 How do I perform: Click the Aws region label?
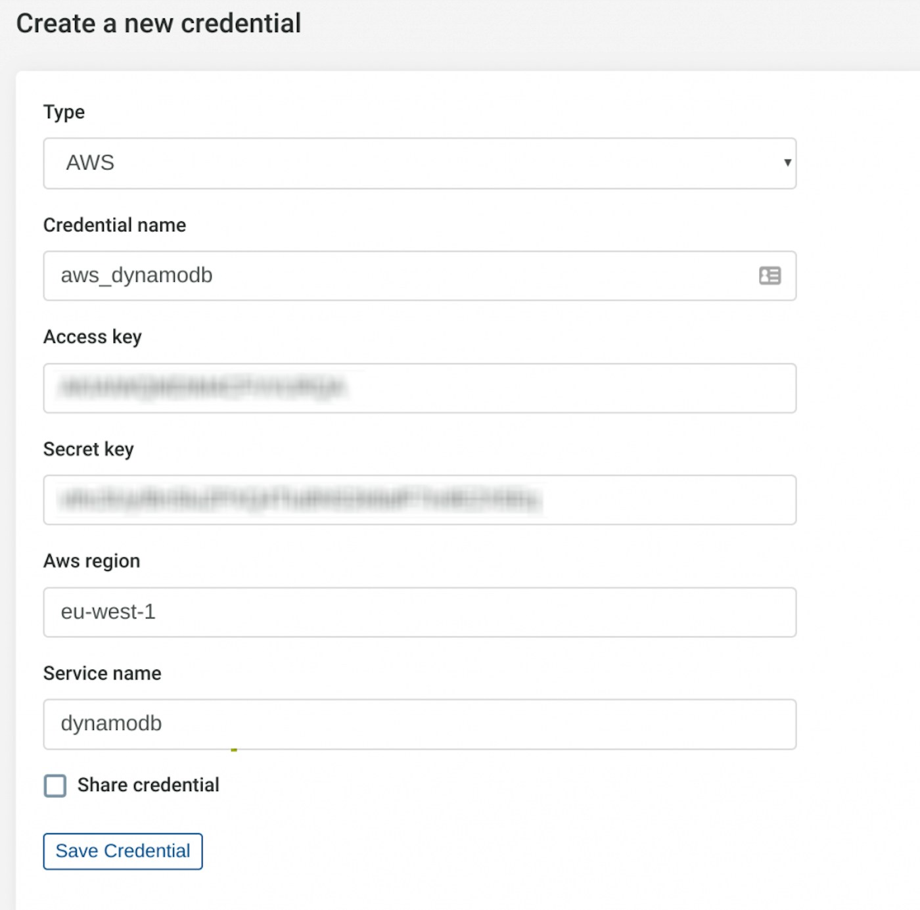[x=91, y=561]
